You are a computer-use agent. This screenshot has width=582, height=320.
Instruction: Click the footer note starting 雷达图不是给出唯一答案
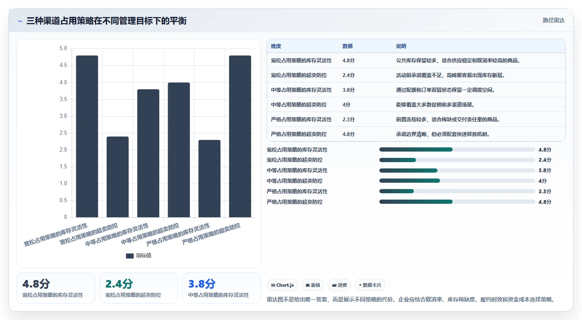(x=410, y=300)
